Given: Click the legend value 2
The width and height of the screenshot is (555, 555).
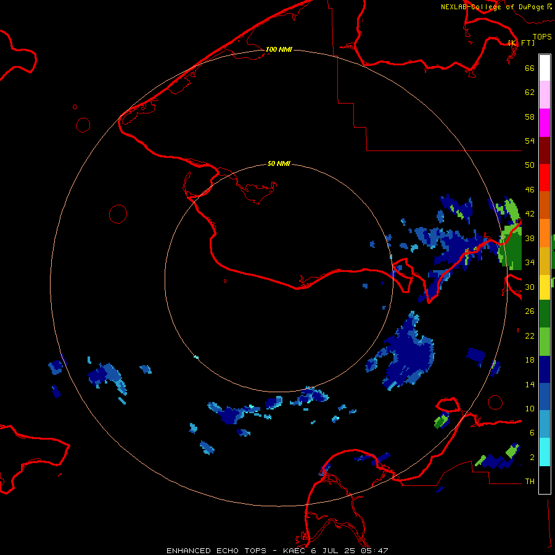Looking at the screenshot, I should 532,458.
